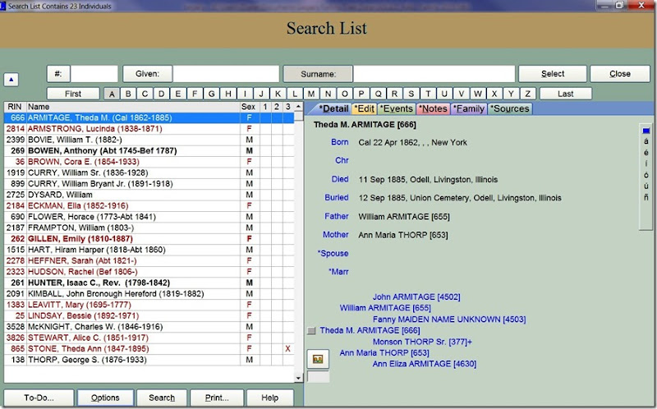This screenshot has width=657, height=409.
Task: Open the Notes tab
Action: pyautogui.click(x=433, y=109)
